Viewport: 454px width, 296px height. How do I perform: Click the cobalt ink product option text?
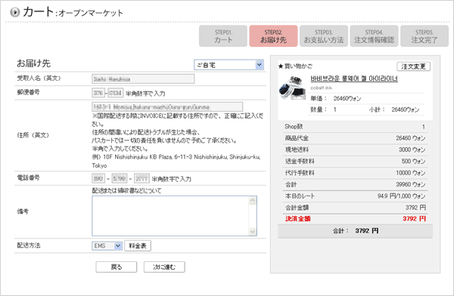click(x=321, y=88)
